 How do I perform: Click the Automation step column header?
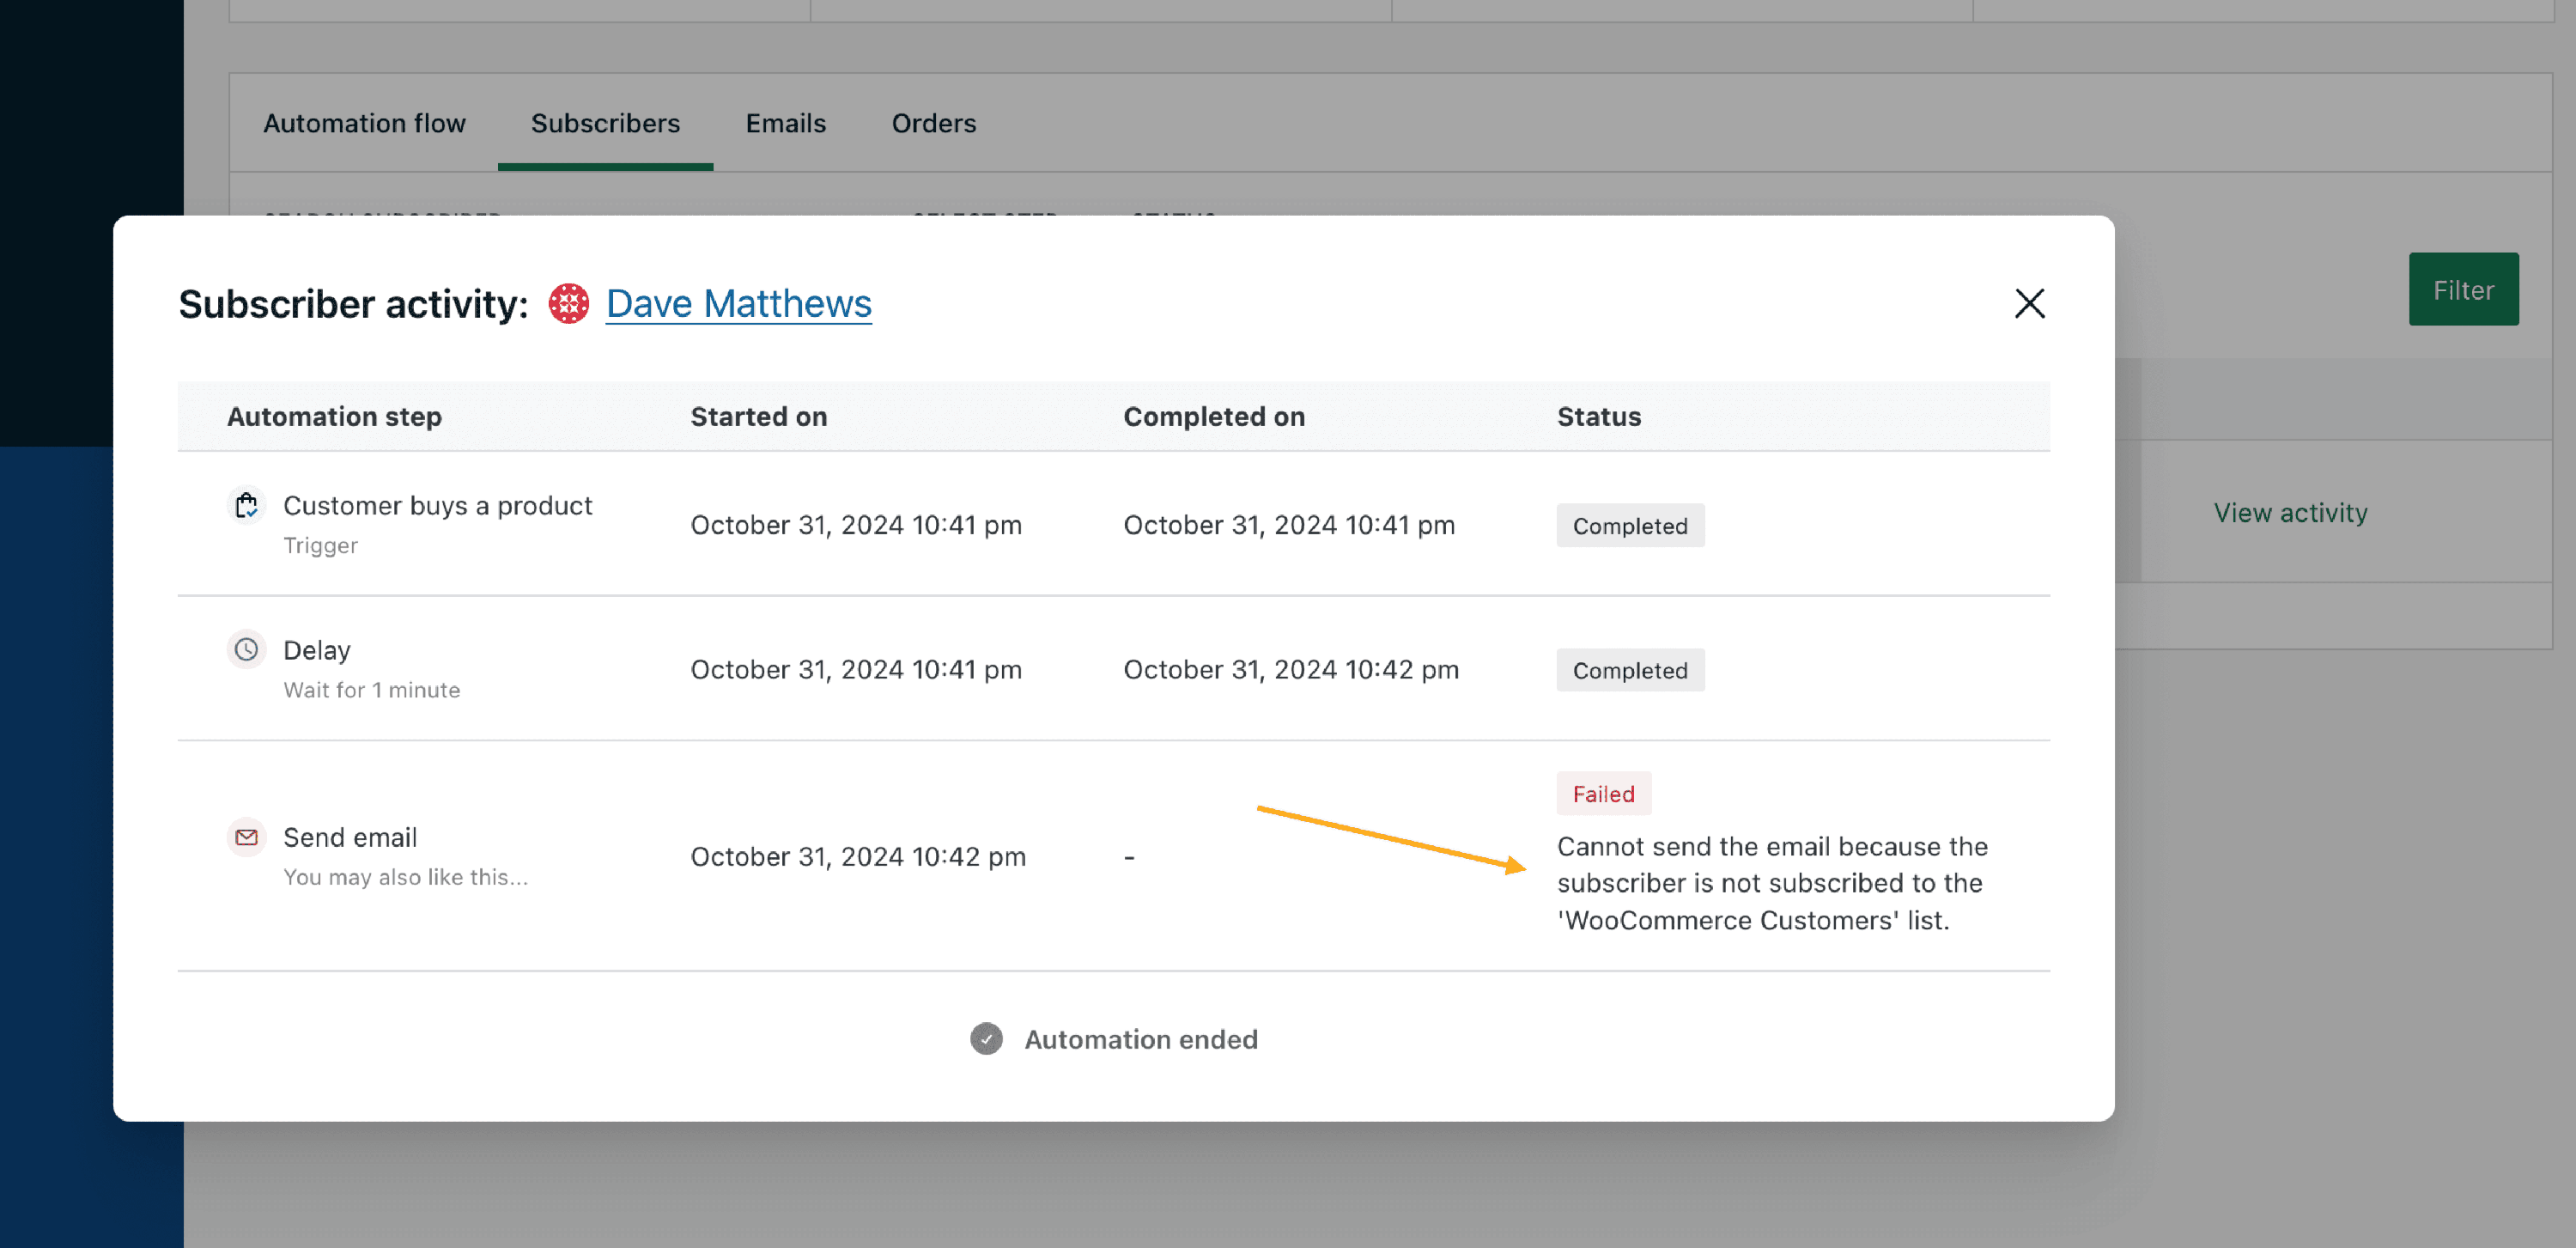(x=334, y=416)
